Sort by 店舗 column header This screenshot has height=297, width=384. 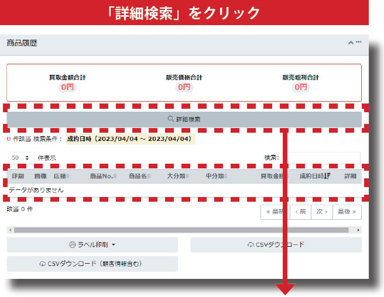[60, 176]
